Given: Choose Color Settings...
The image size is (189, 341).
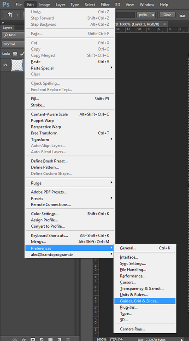Looking at the screenshot, I should tap(70, 214).
